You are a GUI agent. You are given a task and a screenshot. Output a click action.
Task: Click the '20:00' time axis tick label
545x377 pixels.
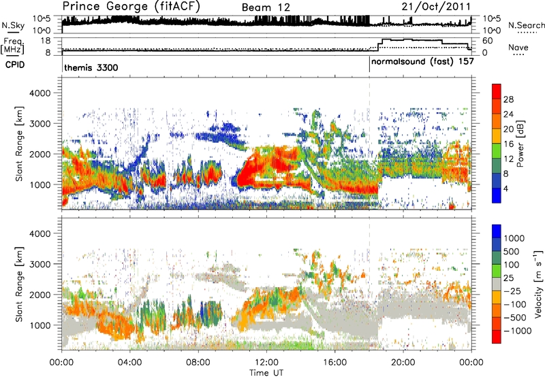[x=403, y=363]
